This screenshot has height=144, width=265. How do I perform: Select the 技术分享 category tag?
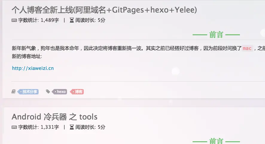point(28,92)
